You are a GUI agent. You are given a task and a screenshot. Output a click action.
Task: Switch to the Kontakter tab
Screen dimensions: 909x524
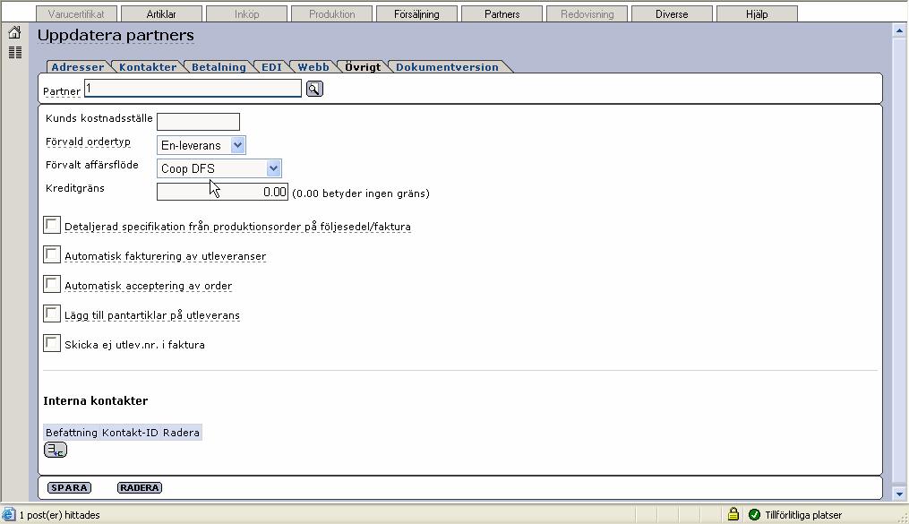point(148,66)
